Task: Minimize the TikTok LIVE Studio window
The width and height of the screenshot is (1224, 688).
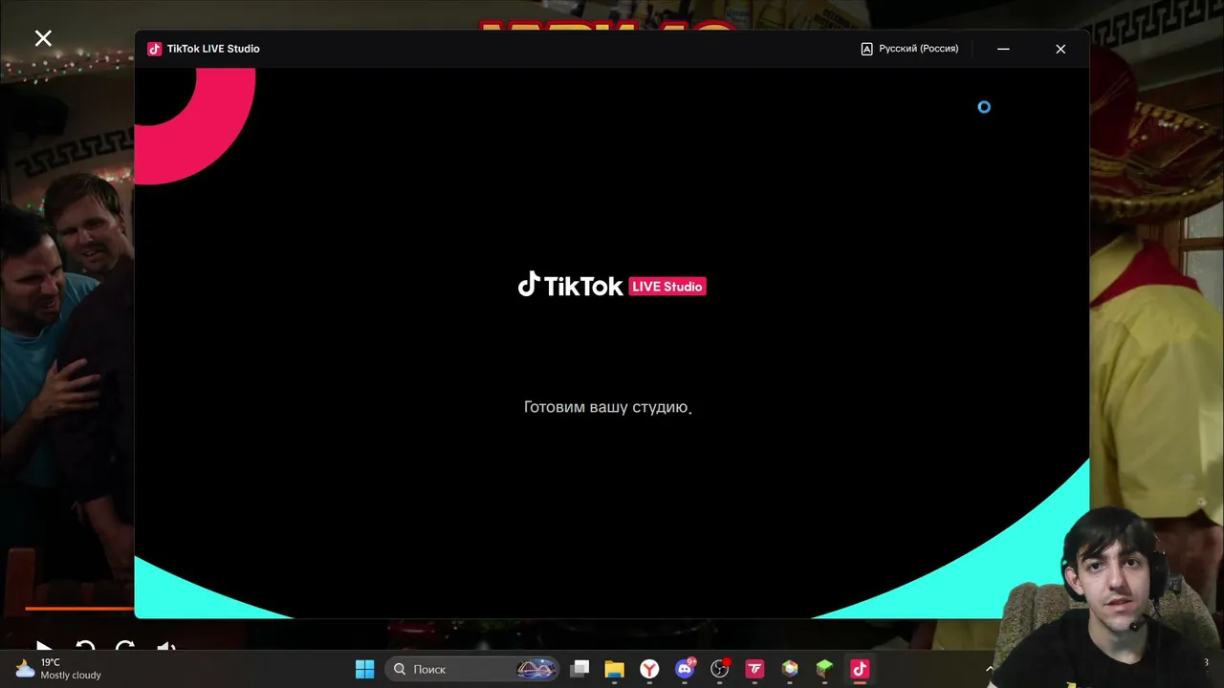Action: point(1003,49)
